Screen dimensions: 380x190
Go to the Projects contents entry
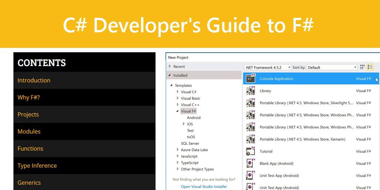(x=84, y=114)
